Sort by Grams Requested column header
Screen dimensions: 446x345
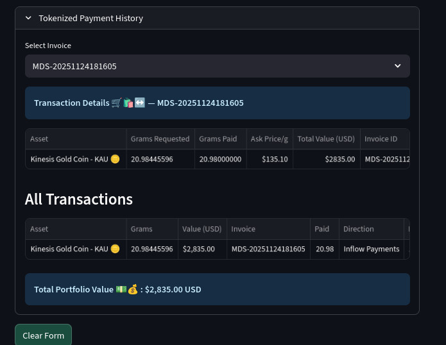coord(160,139)
